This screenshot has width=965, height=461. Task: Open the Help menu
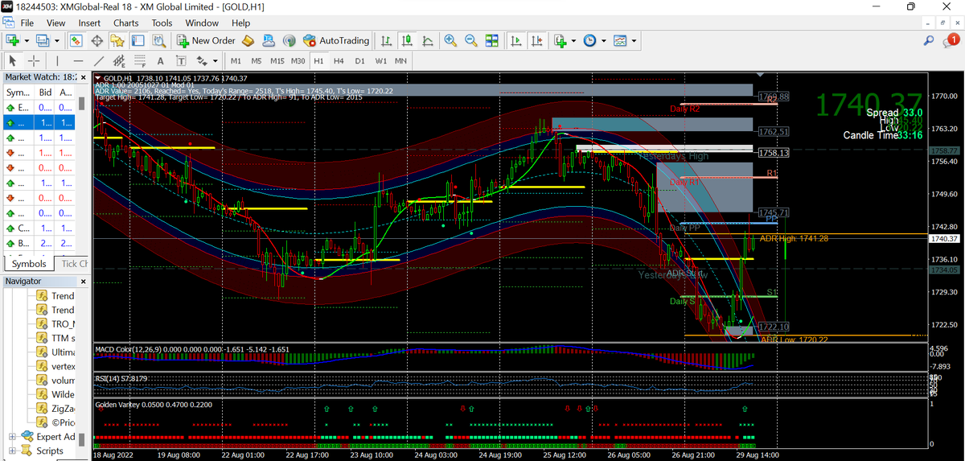(x=240, y=23)
